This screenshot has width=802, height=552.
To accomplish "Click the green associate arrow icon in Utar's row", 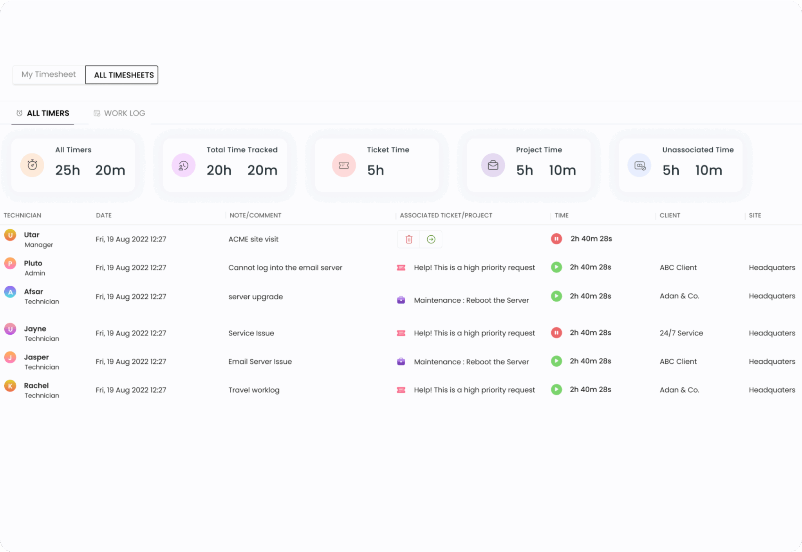I will coord(431,239).
